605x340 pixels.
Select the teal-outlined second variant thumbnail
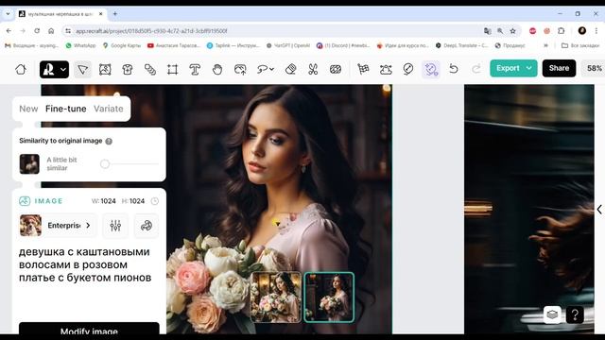click(x=329, y=297)
